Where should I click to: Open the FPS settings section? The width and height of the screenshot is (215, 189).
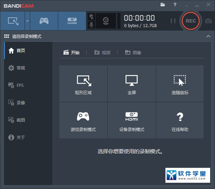pos(28,85)
